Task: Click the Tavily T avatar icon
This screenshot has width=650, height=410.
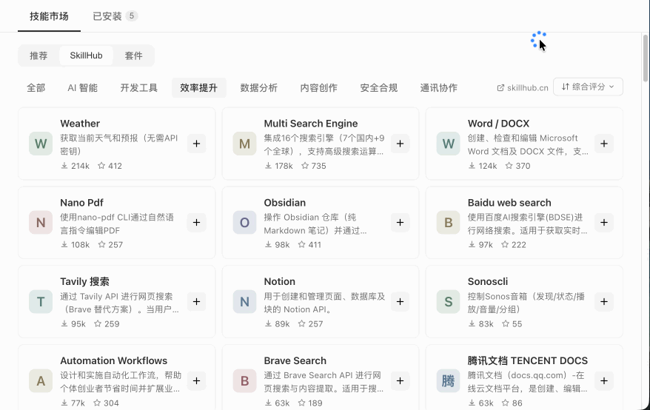Action: click(41, 301)
